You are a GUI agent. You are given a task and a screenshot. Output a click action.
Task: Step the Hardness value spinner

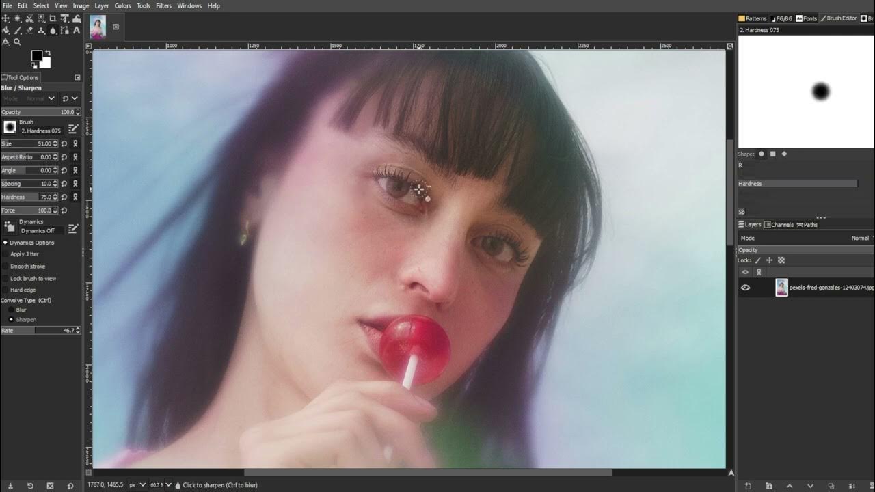coord(55,197)
